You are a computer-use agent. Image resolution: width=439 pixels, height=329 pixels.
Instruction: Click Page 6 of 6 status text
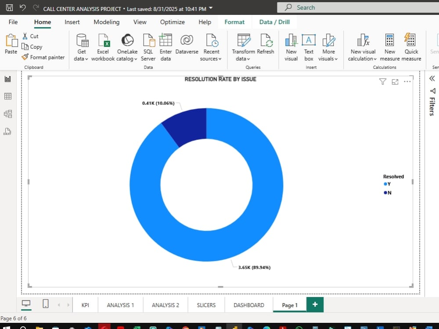pos(14,318)
